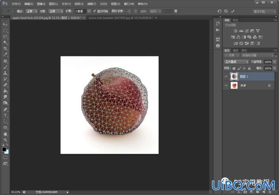The image size is (279, 195).
Task: Add a Gradient Map adjustment
Action: (258, 43)
